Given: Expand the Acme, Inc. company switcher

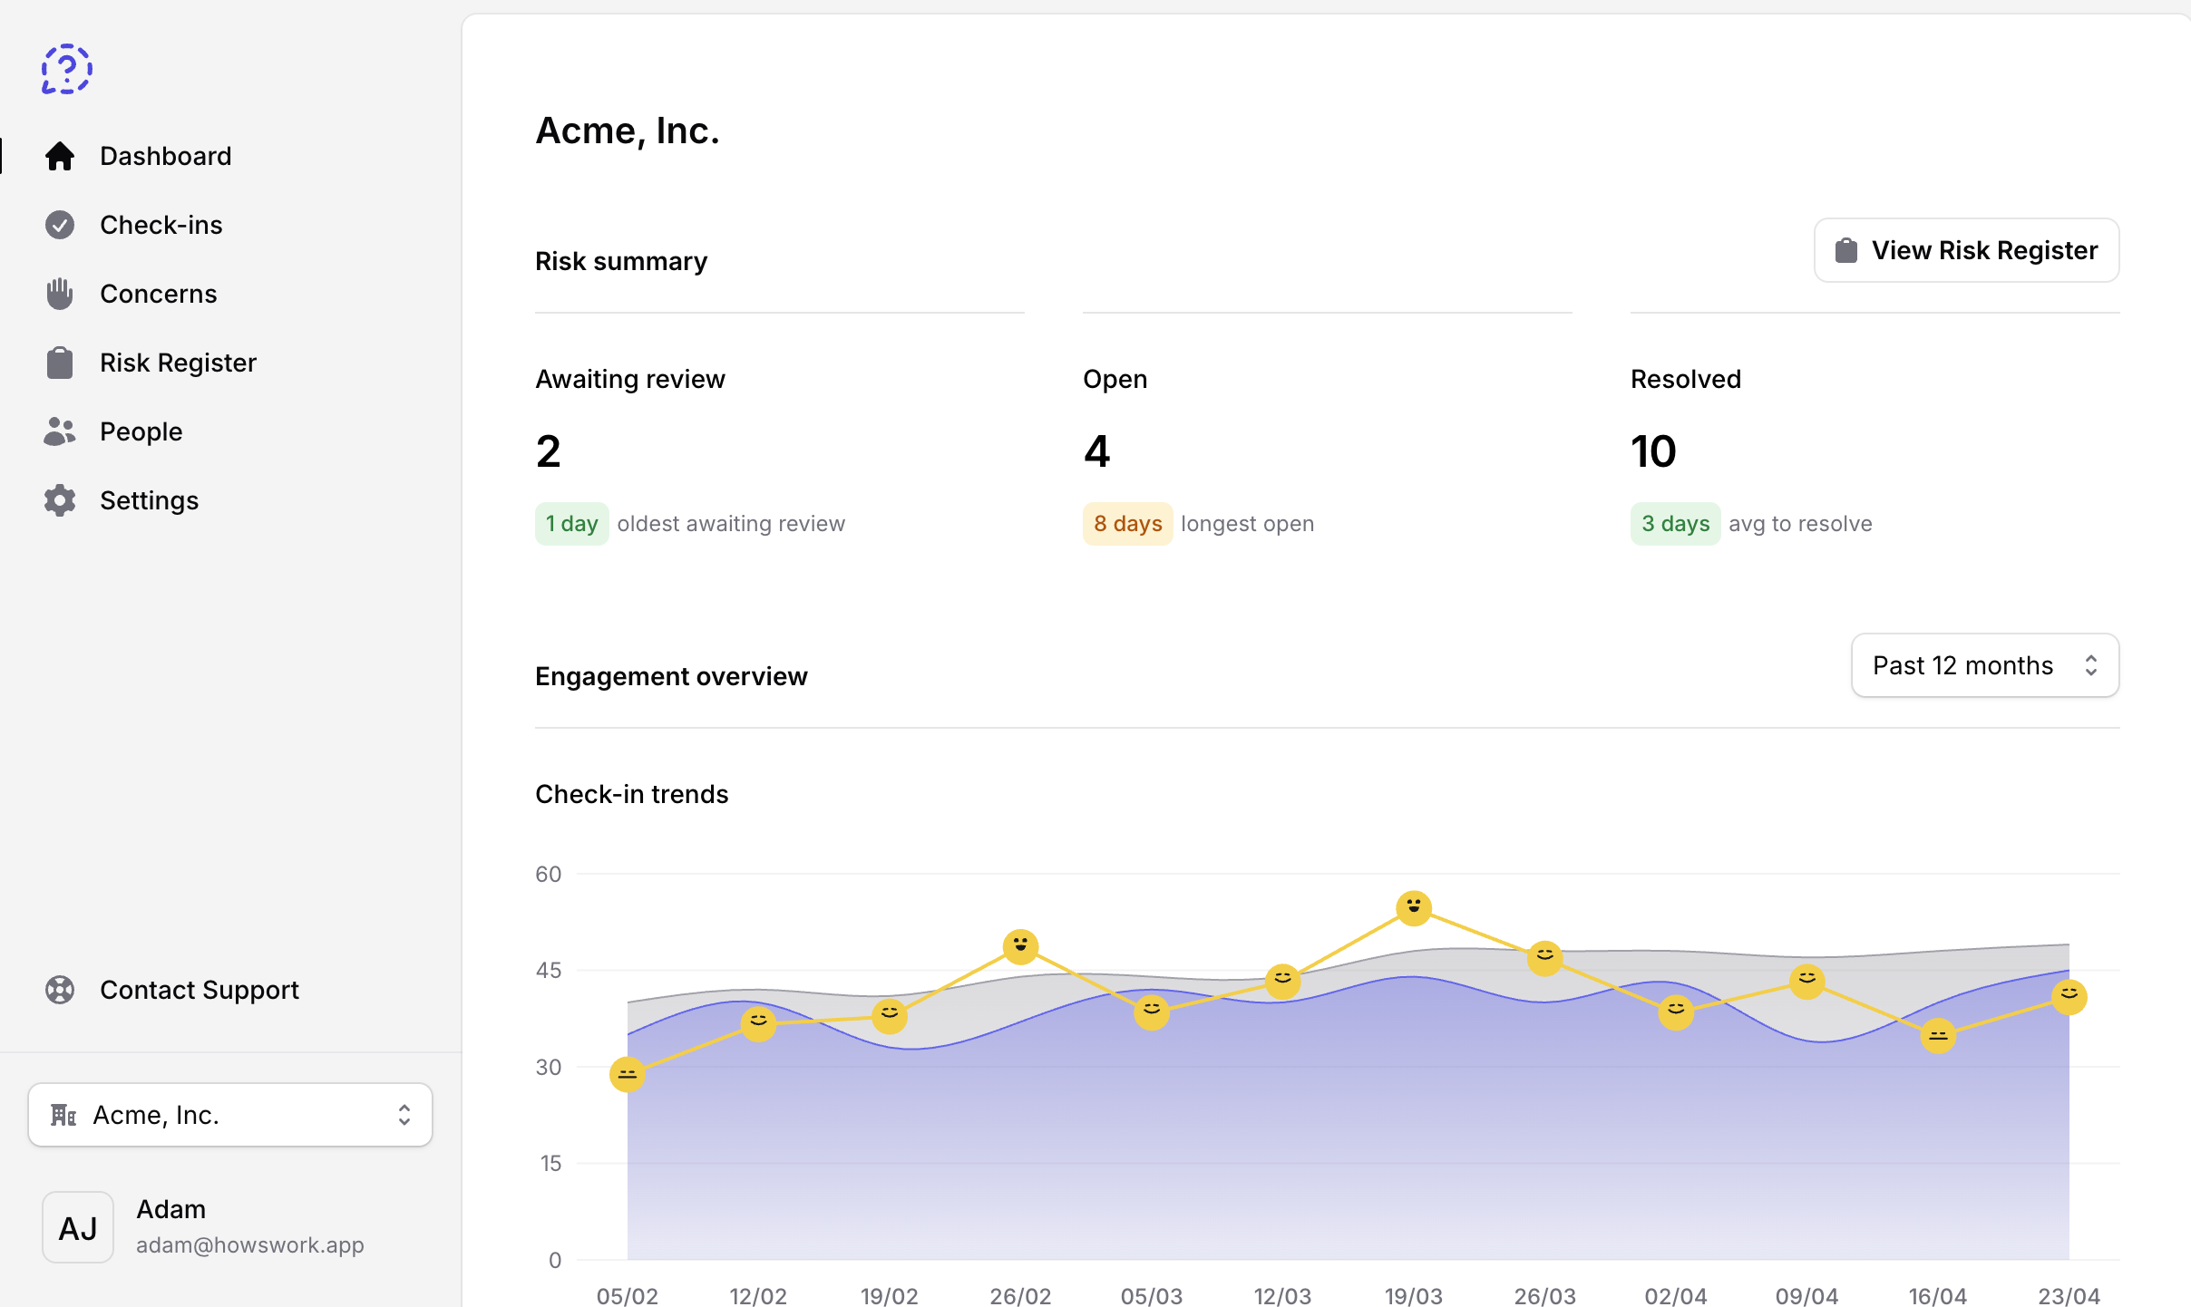Looking at the screenshot, I should coord(229,1114).
